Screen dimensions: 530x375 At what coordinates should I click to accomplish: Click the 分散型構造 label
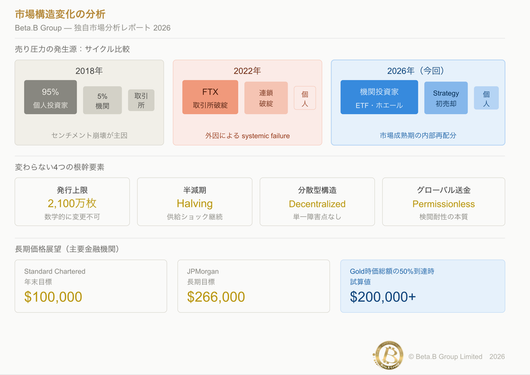pos(317,190)
